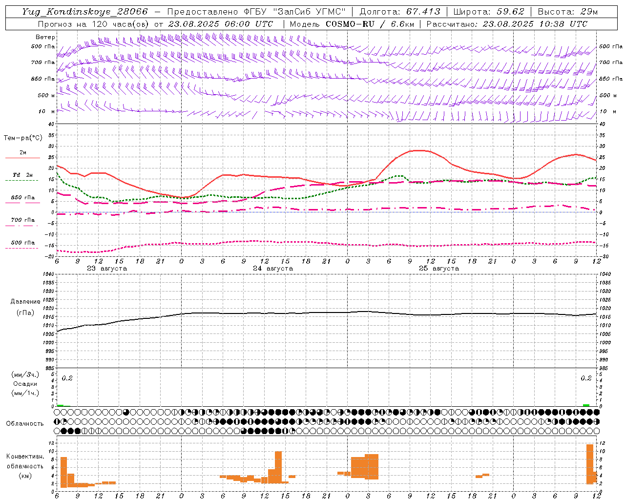Click the '25 августа' date label
625x500 pixels.
439,269
